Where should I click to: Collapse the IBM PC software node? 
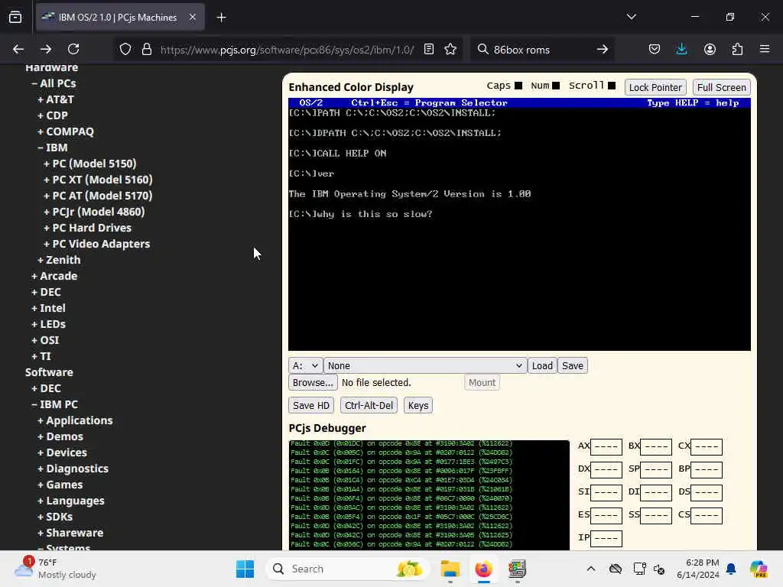(55, 404)
